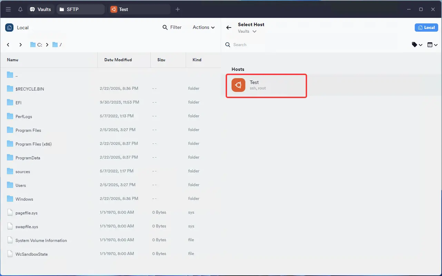Switch to the Vaults tab
This screenshot has height=276, width=442.
[41, 9]
